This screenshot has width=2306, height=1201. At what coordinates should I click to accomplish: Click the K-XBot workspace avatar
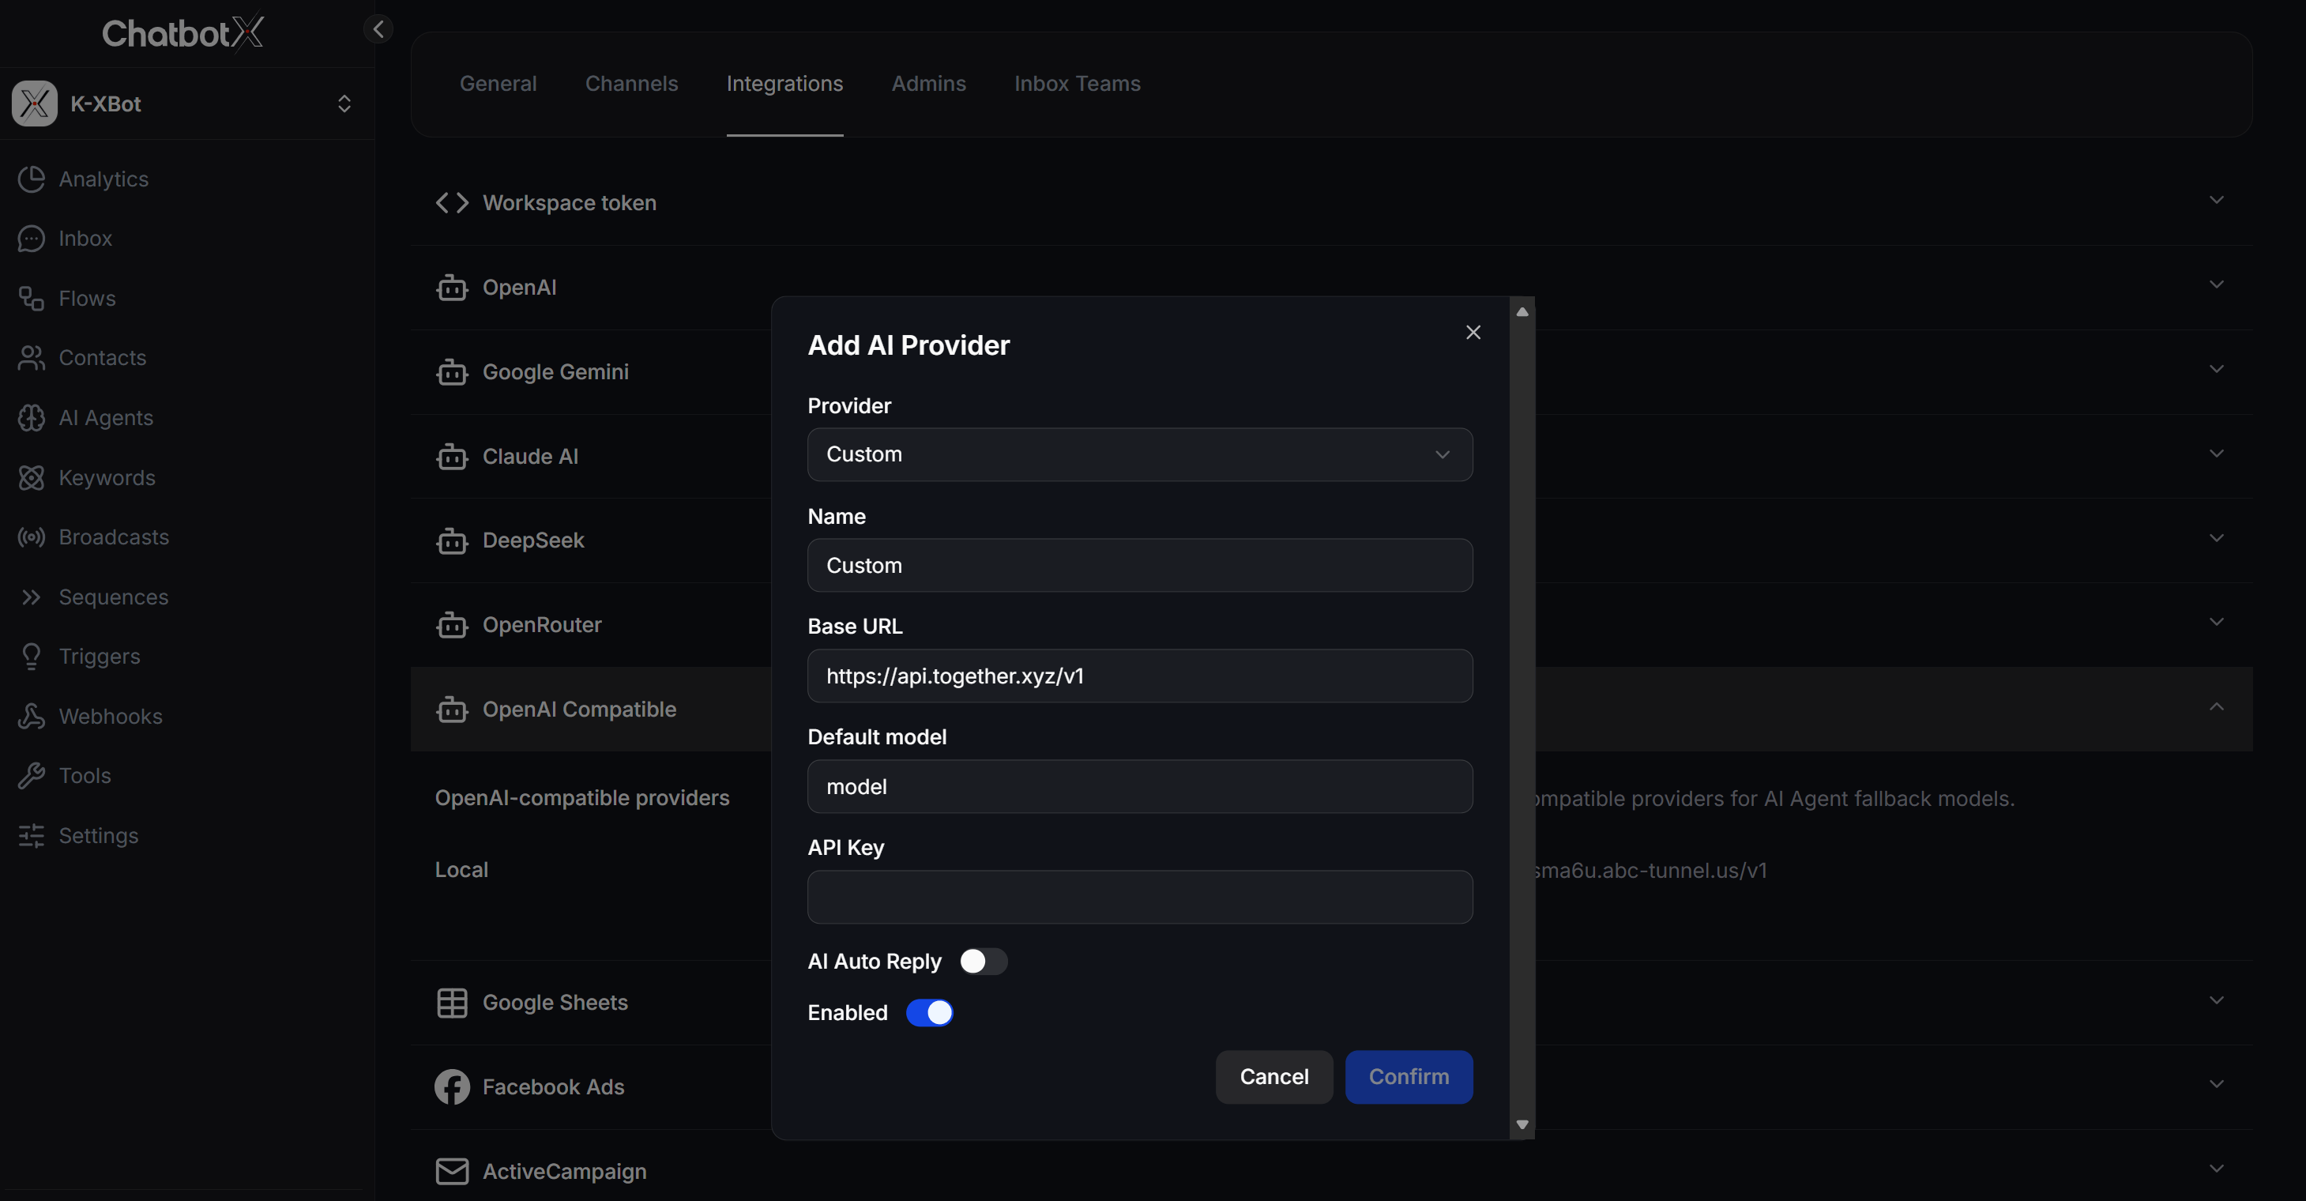coord(35,104)
